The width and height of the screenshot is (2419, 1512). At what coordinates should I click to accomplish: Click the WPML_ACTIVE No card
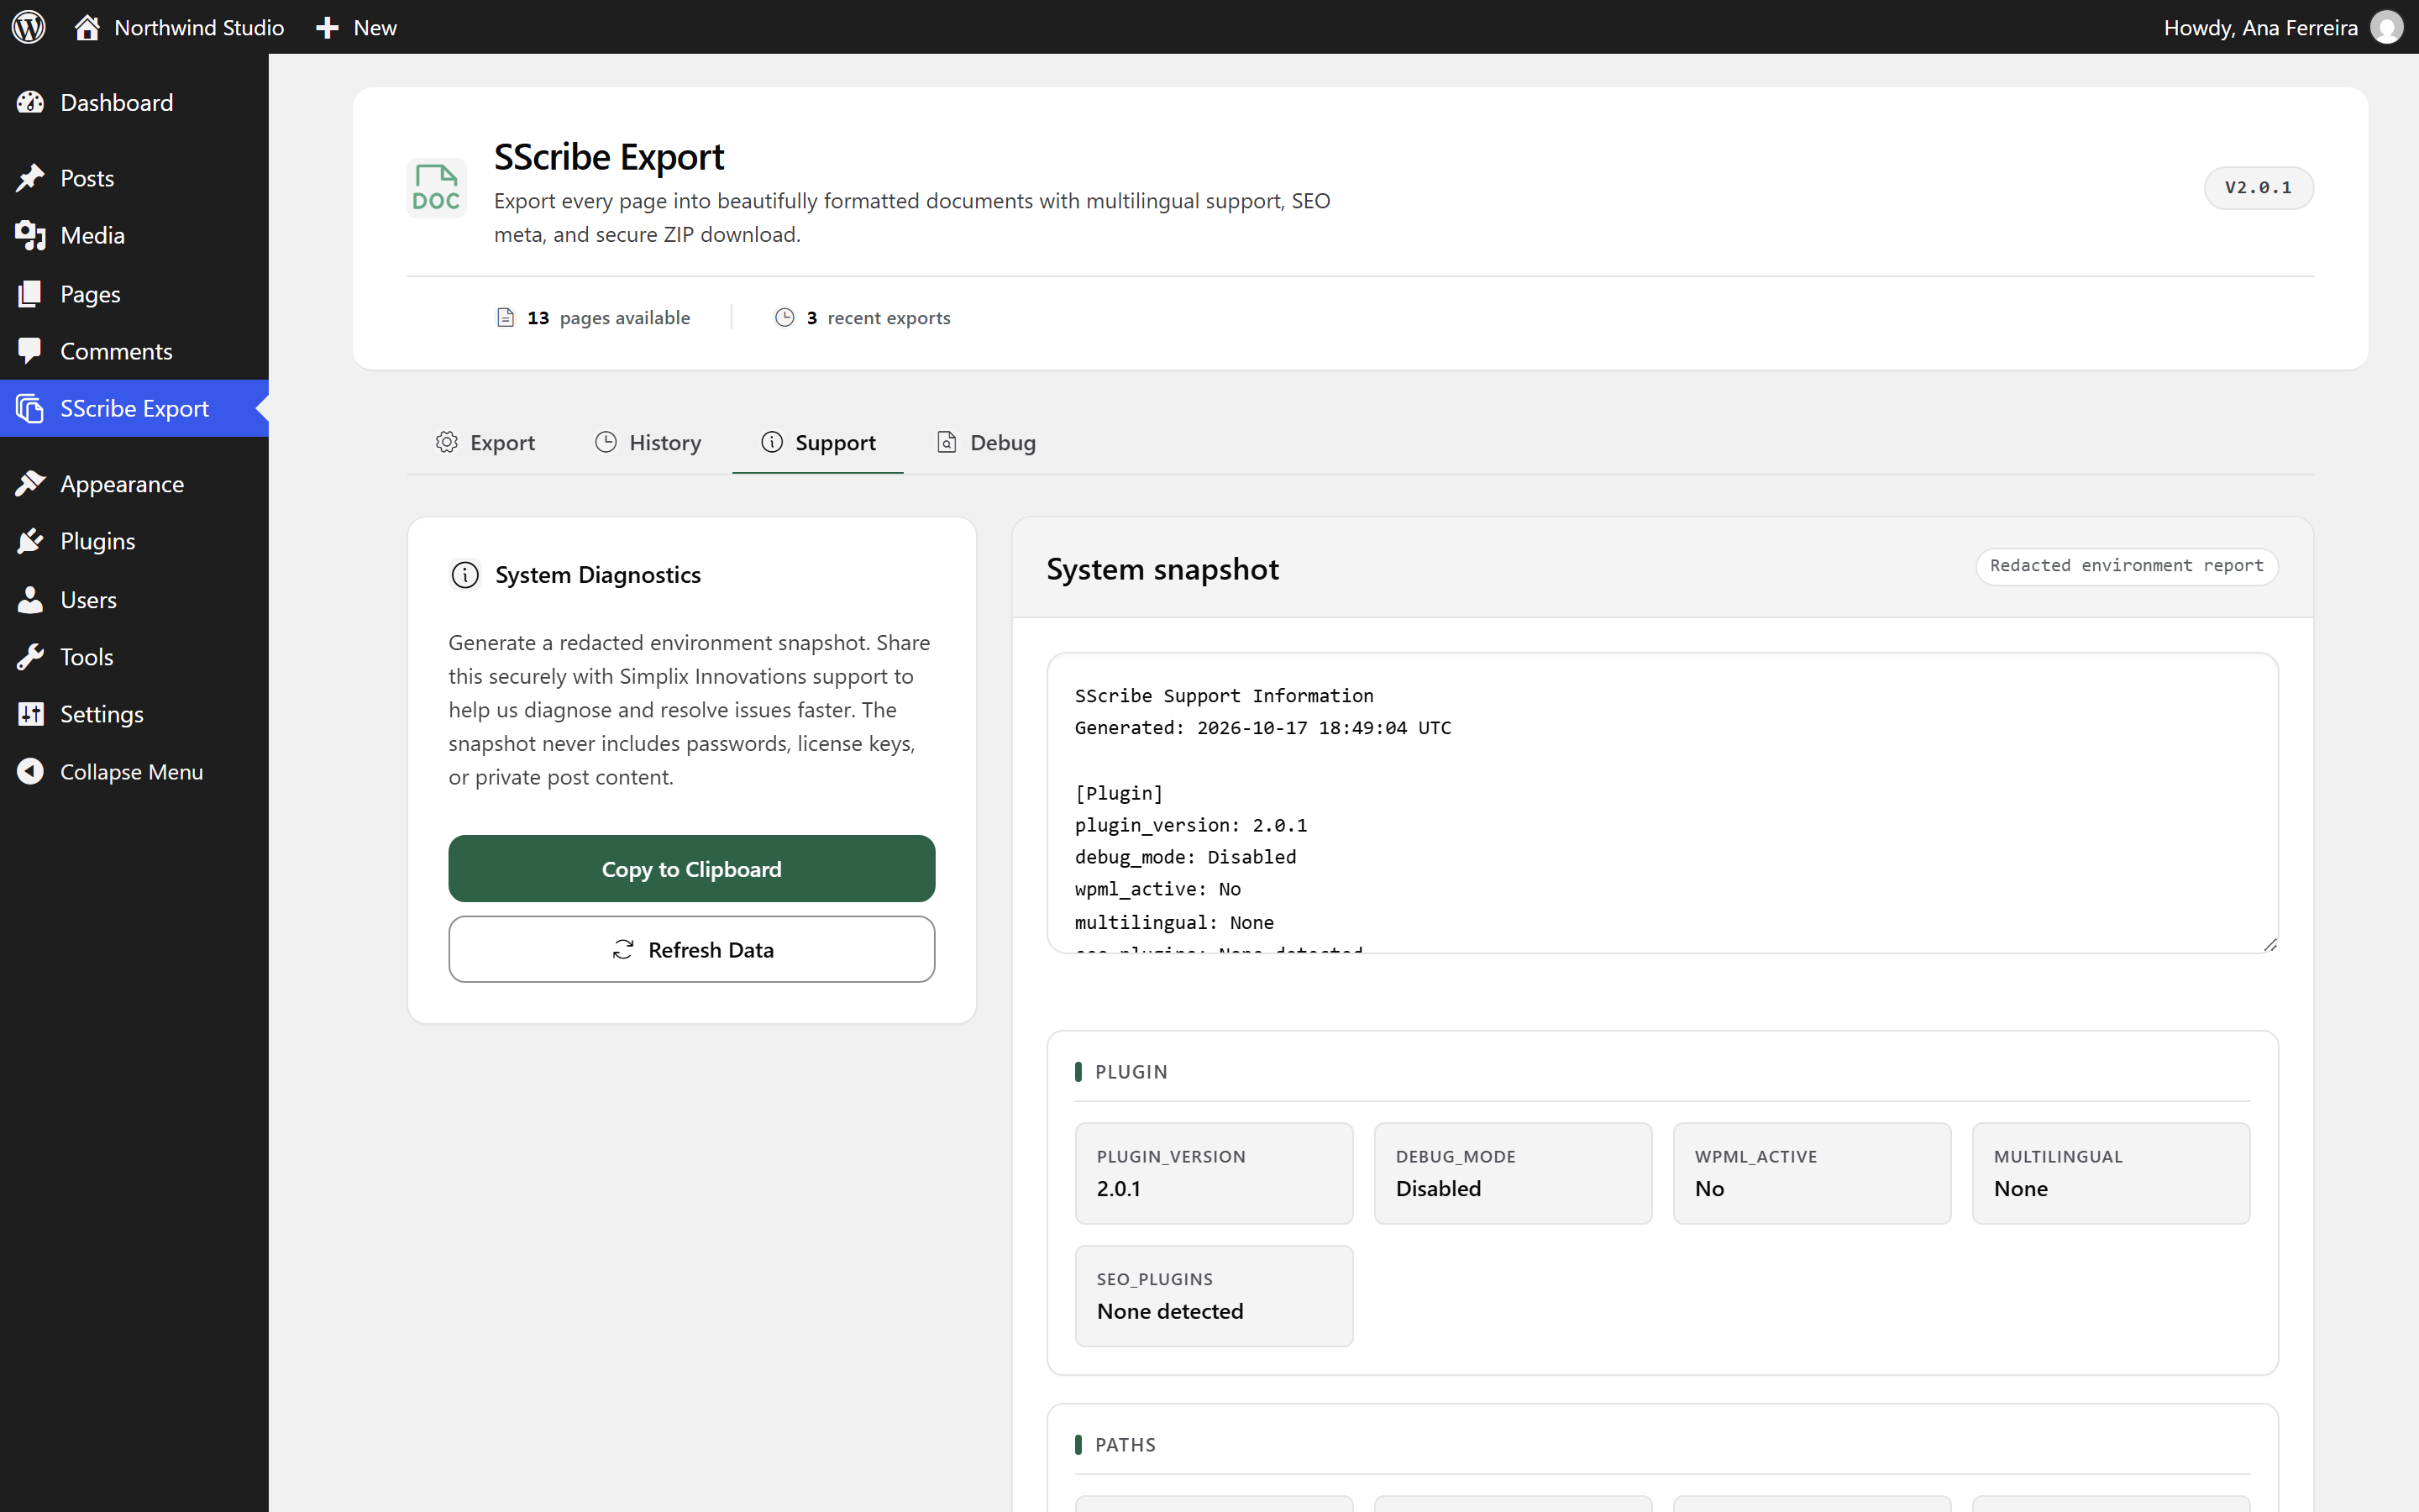pos(1811,1173)
